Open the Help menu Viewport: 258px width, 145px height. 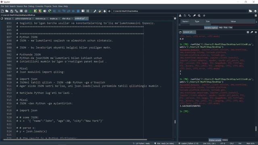(x=66, y=6)
